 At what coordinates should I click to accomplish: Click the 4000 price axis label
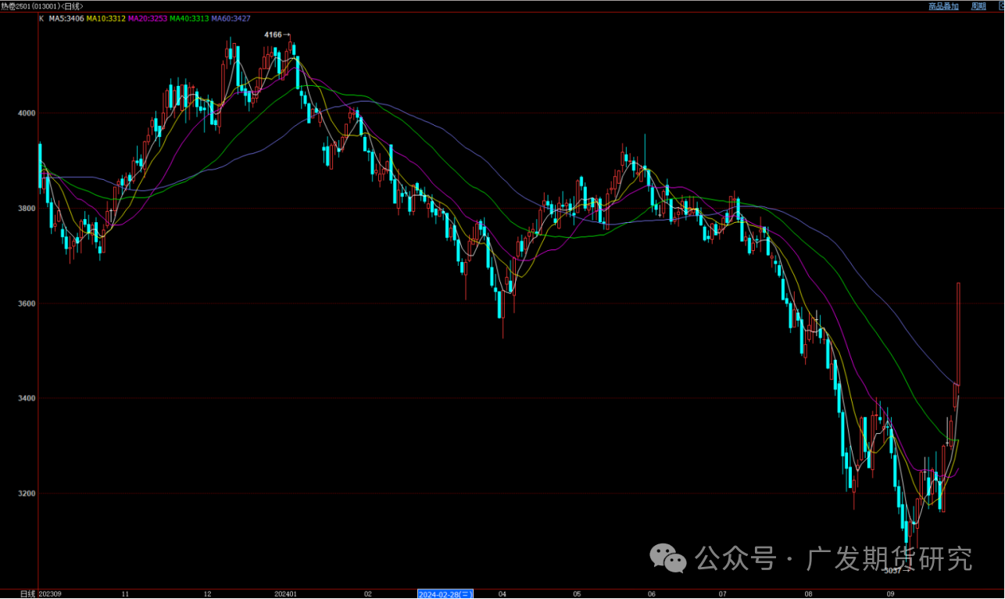(28, 113)
